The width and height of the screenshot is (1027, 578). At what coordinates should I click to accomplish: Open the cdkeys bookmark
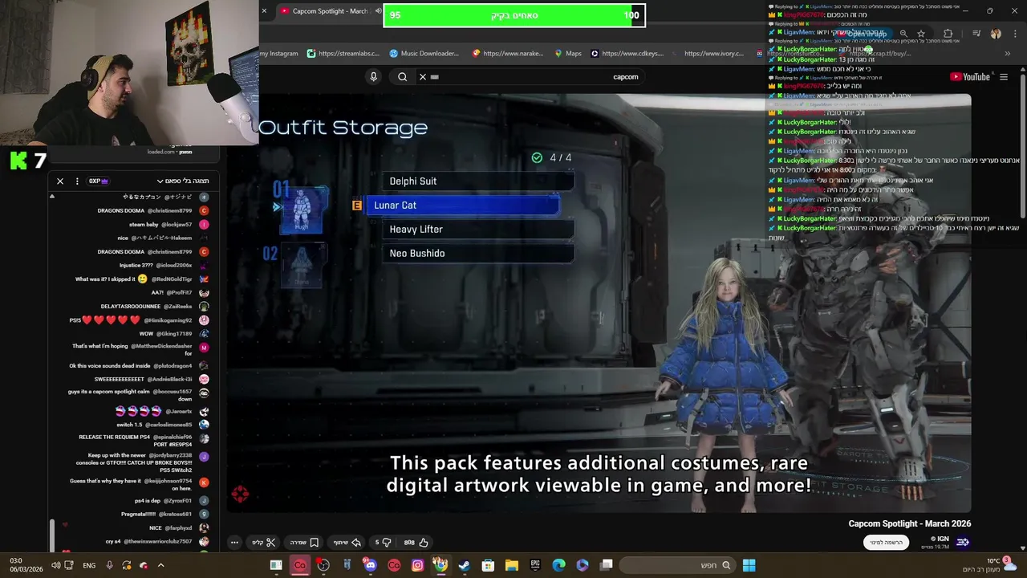(x=627, y=54)
